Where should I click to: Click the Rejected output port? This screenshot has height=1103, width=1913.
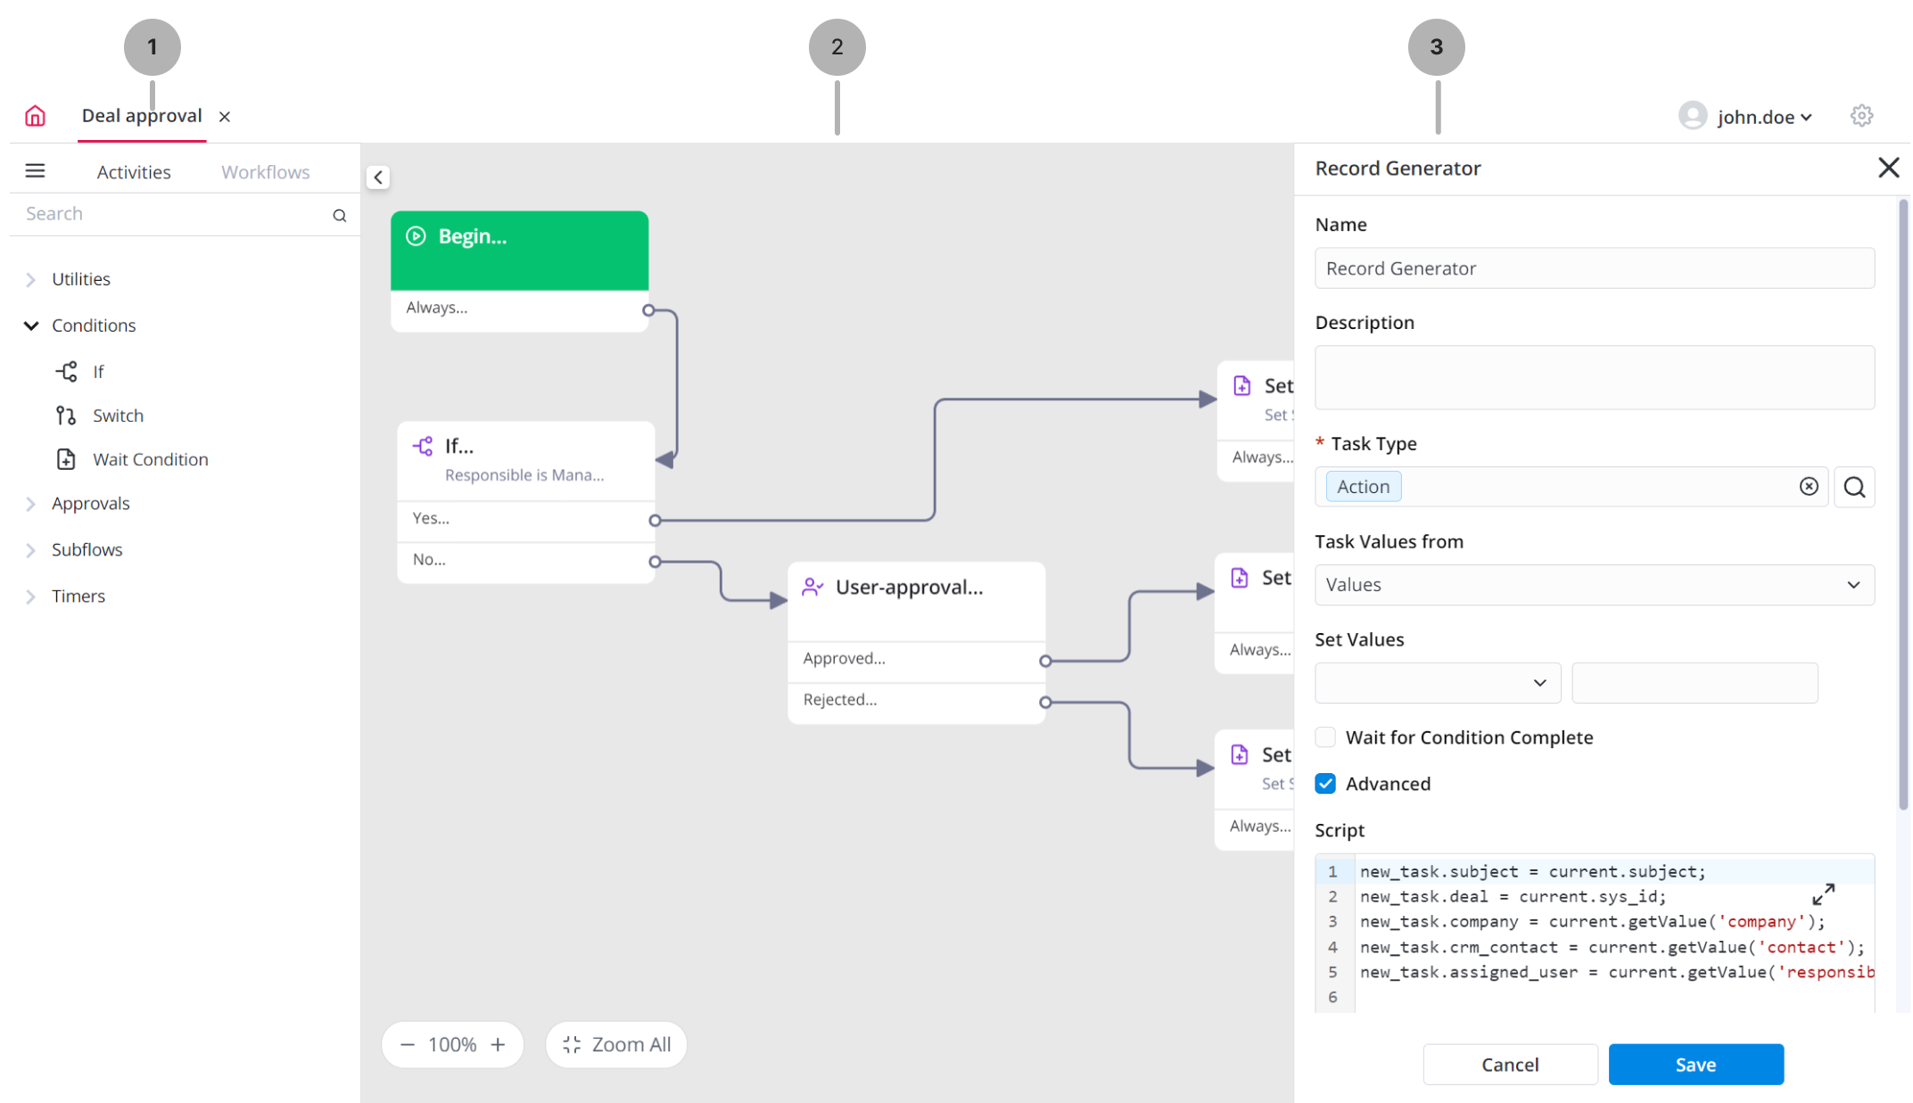tap(1045, 703)
